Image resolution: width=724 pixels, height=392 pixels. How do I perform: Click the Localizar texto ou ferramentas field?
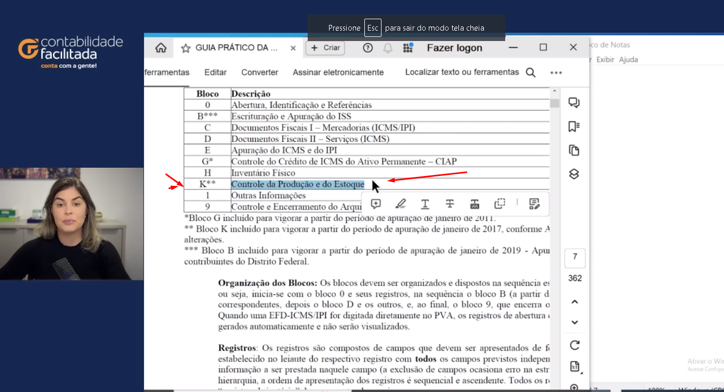462,72
